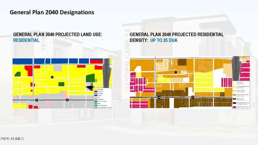
Task: Click the dark green park parcel near the graduation cap
Action: click(90, 77)
